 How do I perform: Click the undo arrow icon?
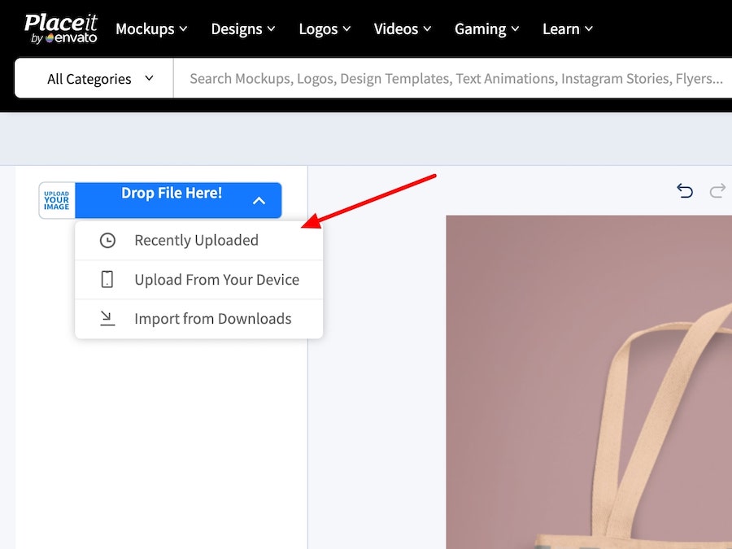(685, 190)
